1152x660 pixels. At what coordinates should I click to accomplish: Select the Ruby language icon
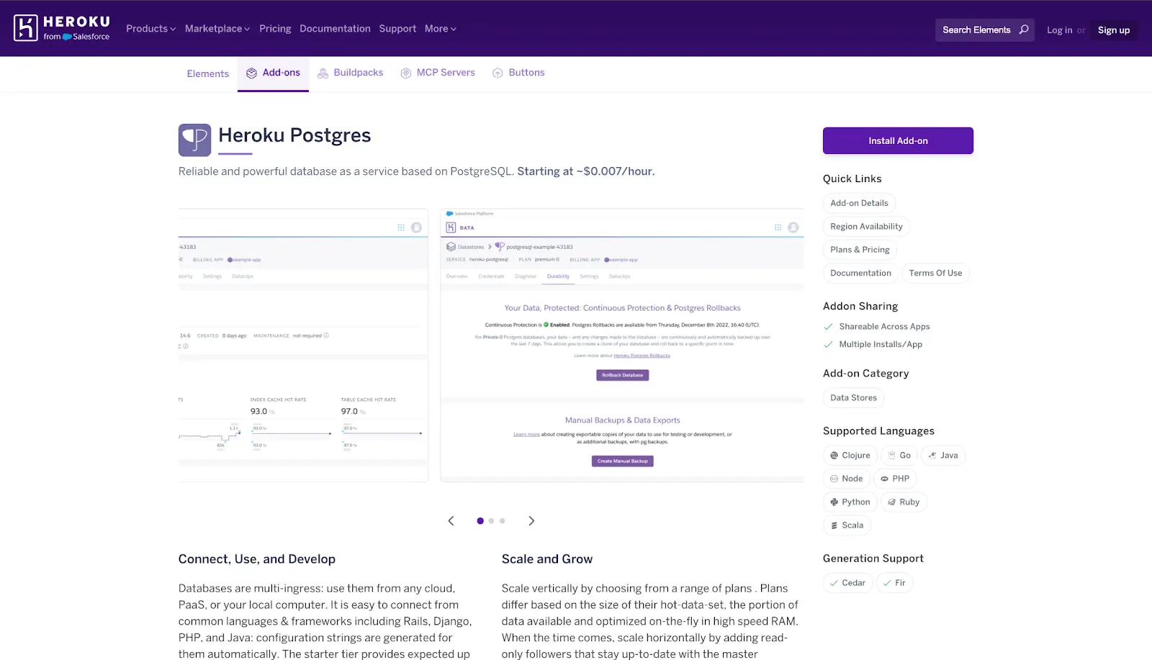click(891, 502)
